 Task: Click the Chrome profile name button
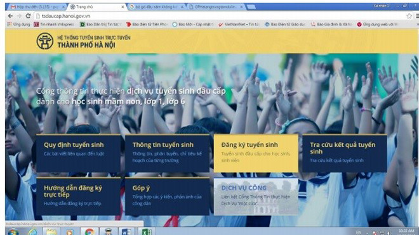click(x=381, y=6)
